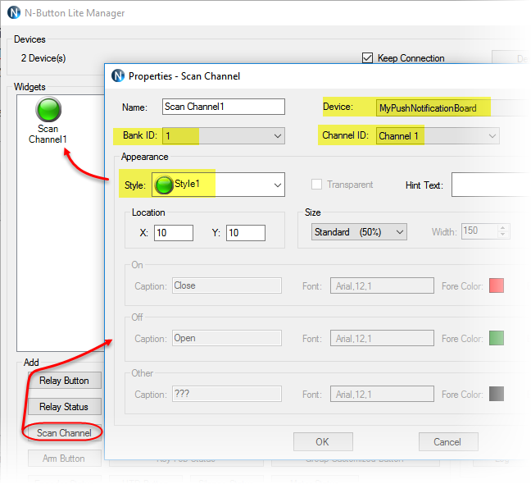Click the Arm Button add button

[x=65, y=459]
